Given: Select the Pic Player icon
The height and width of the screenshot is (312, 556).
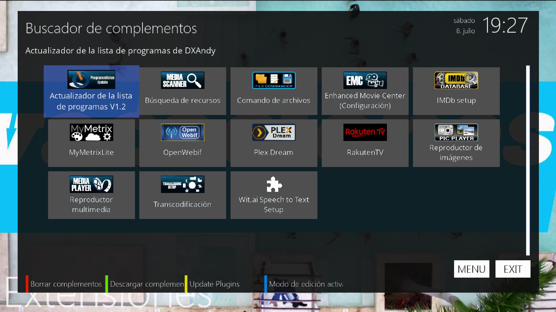Looking at the screenshot, I should 456,132.
